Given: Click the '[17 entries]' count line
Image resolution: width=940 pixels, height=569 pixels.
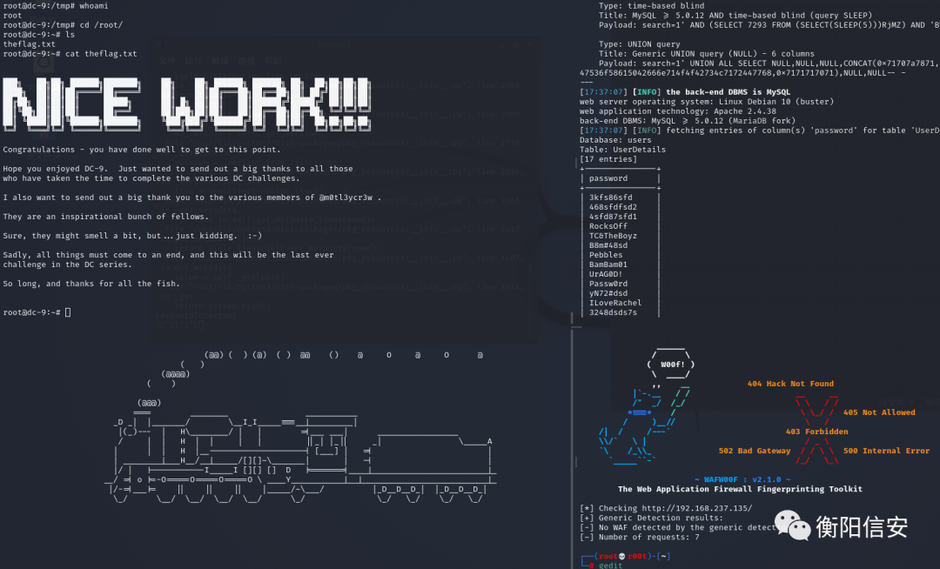Looking at the screenshot, I should point(608,158).
